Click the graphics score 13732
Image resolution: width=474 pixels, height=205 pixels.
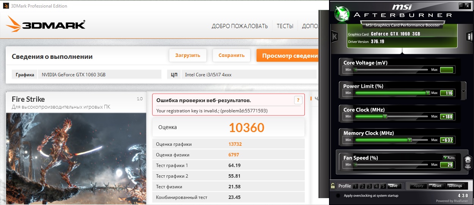click(235, 144)
